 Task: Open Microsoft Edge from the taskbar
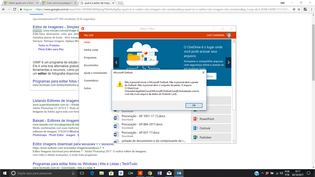92,173
